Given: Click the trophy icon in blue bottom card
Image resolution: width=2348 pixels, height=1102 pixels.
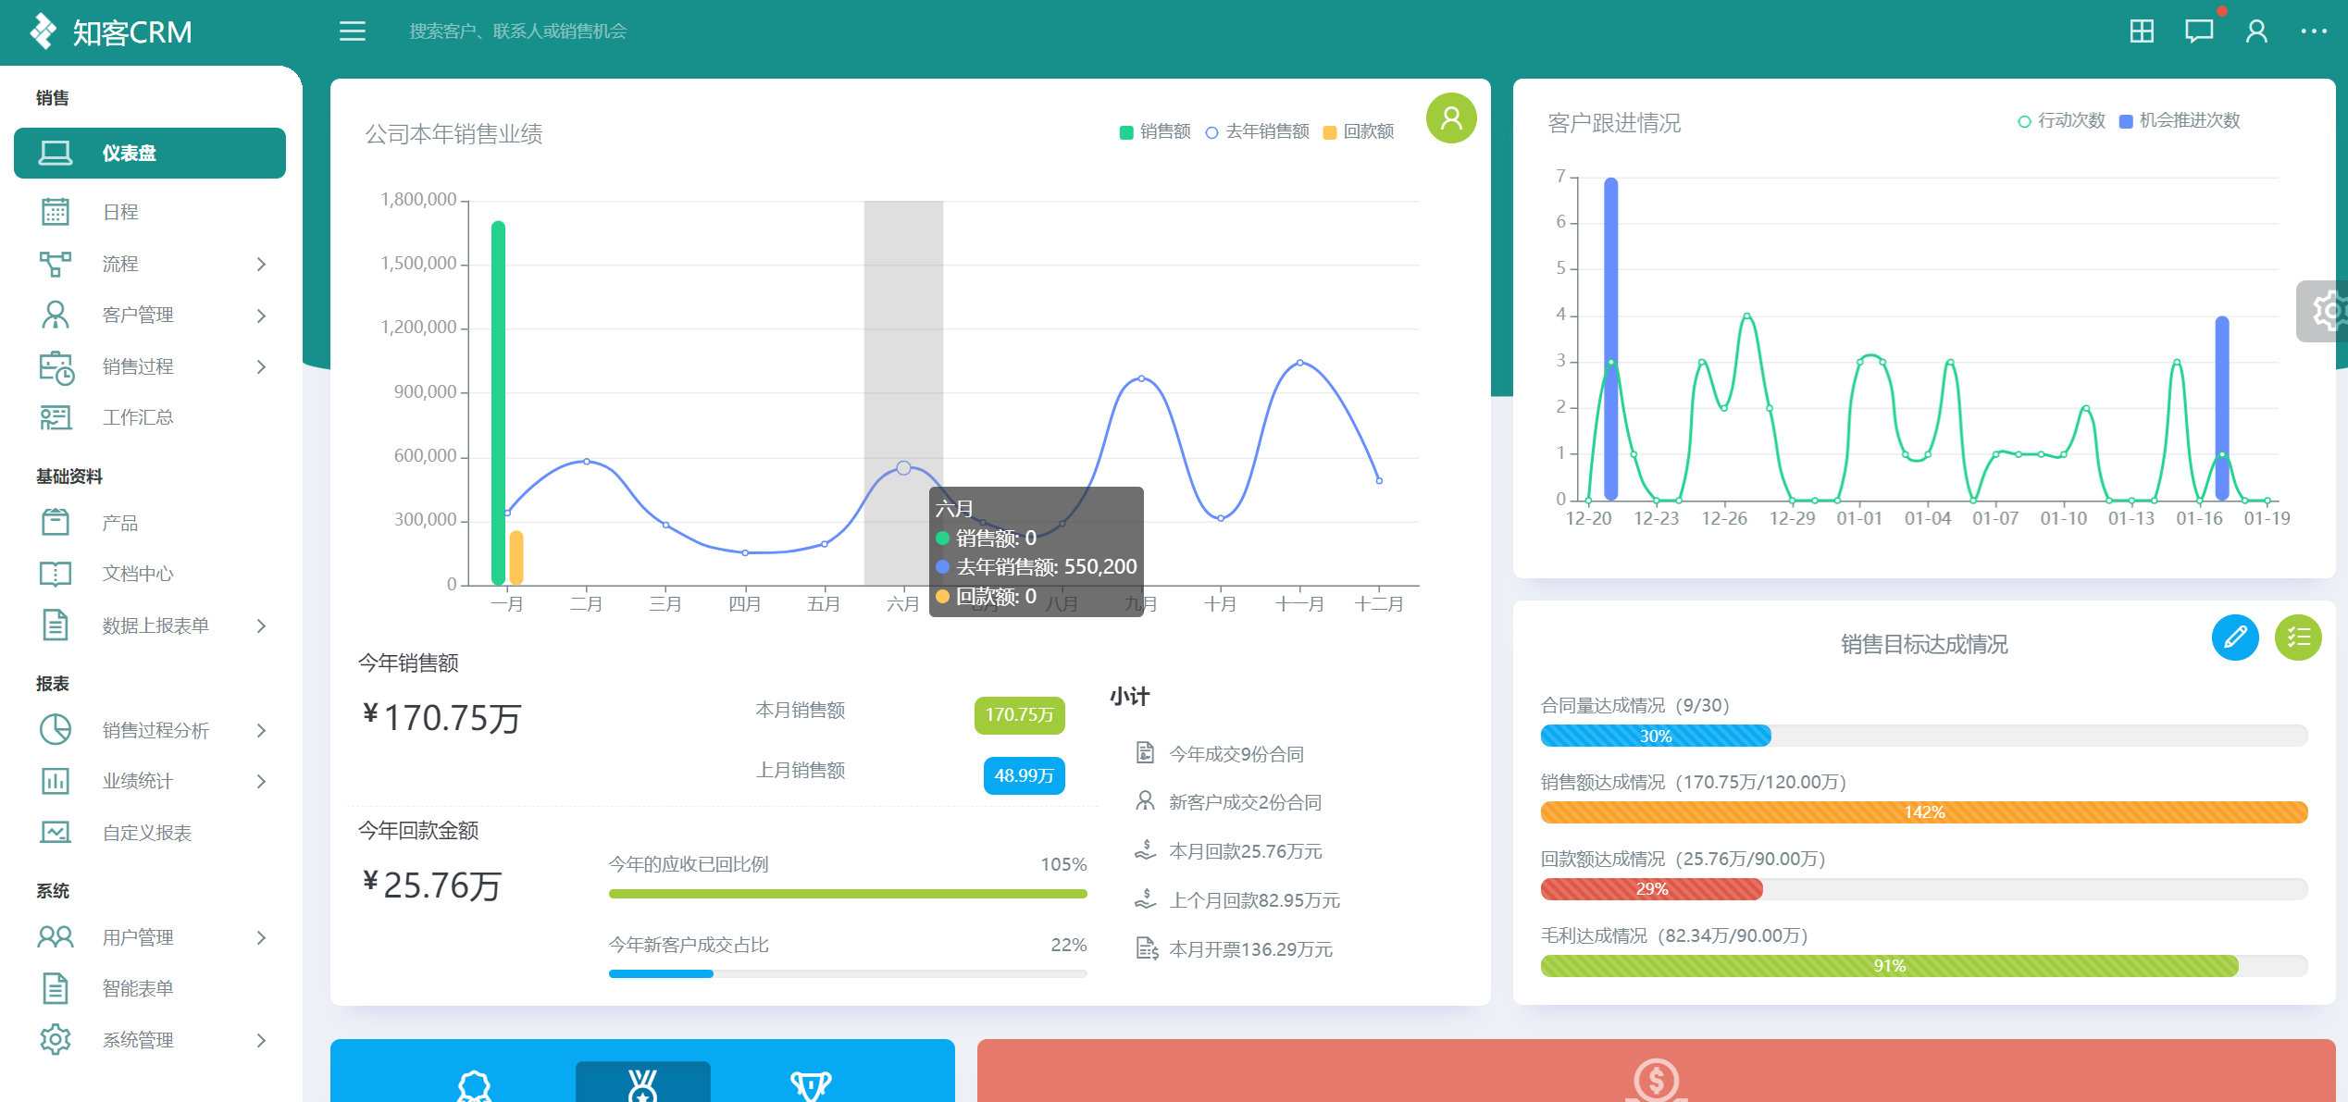Looking at the screenshot, I should tap(811, 1084).
